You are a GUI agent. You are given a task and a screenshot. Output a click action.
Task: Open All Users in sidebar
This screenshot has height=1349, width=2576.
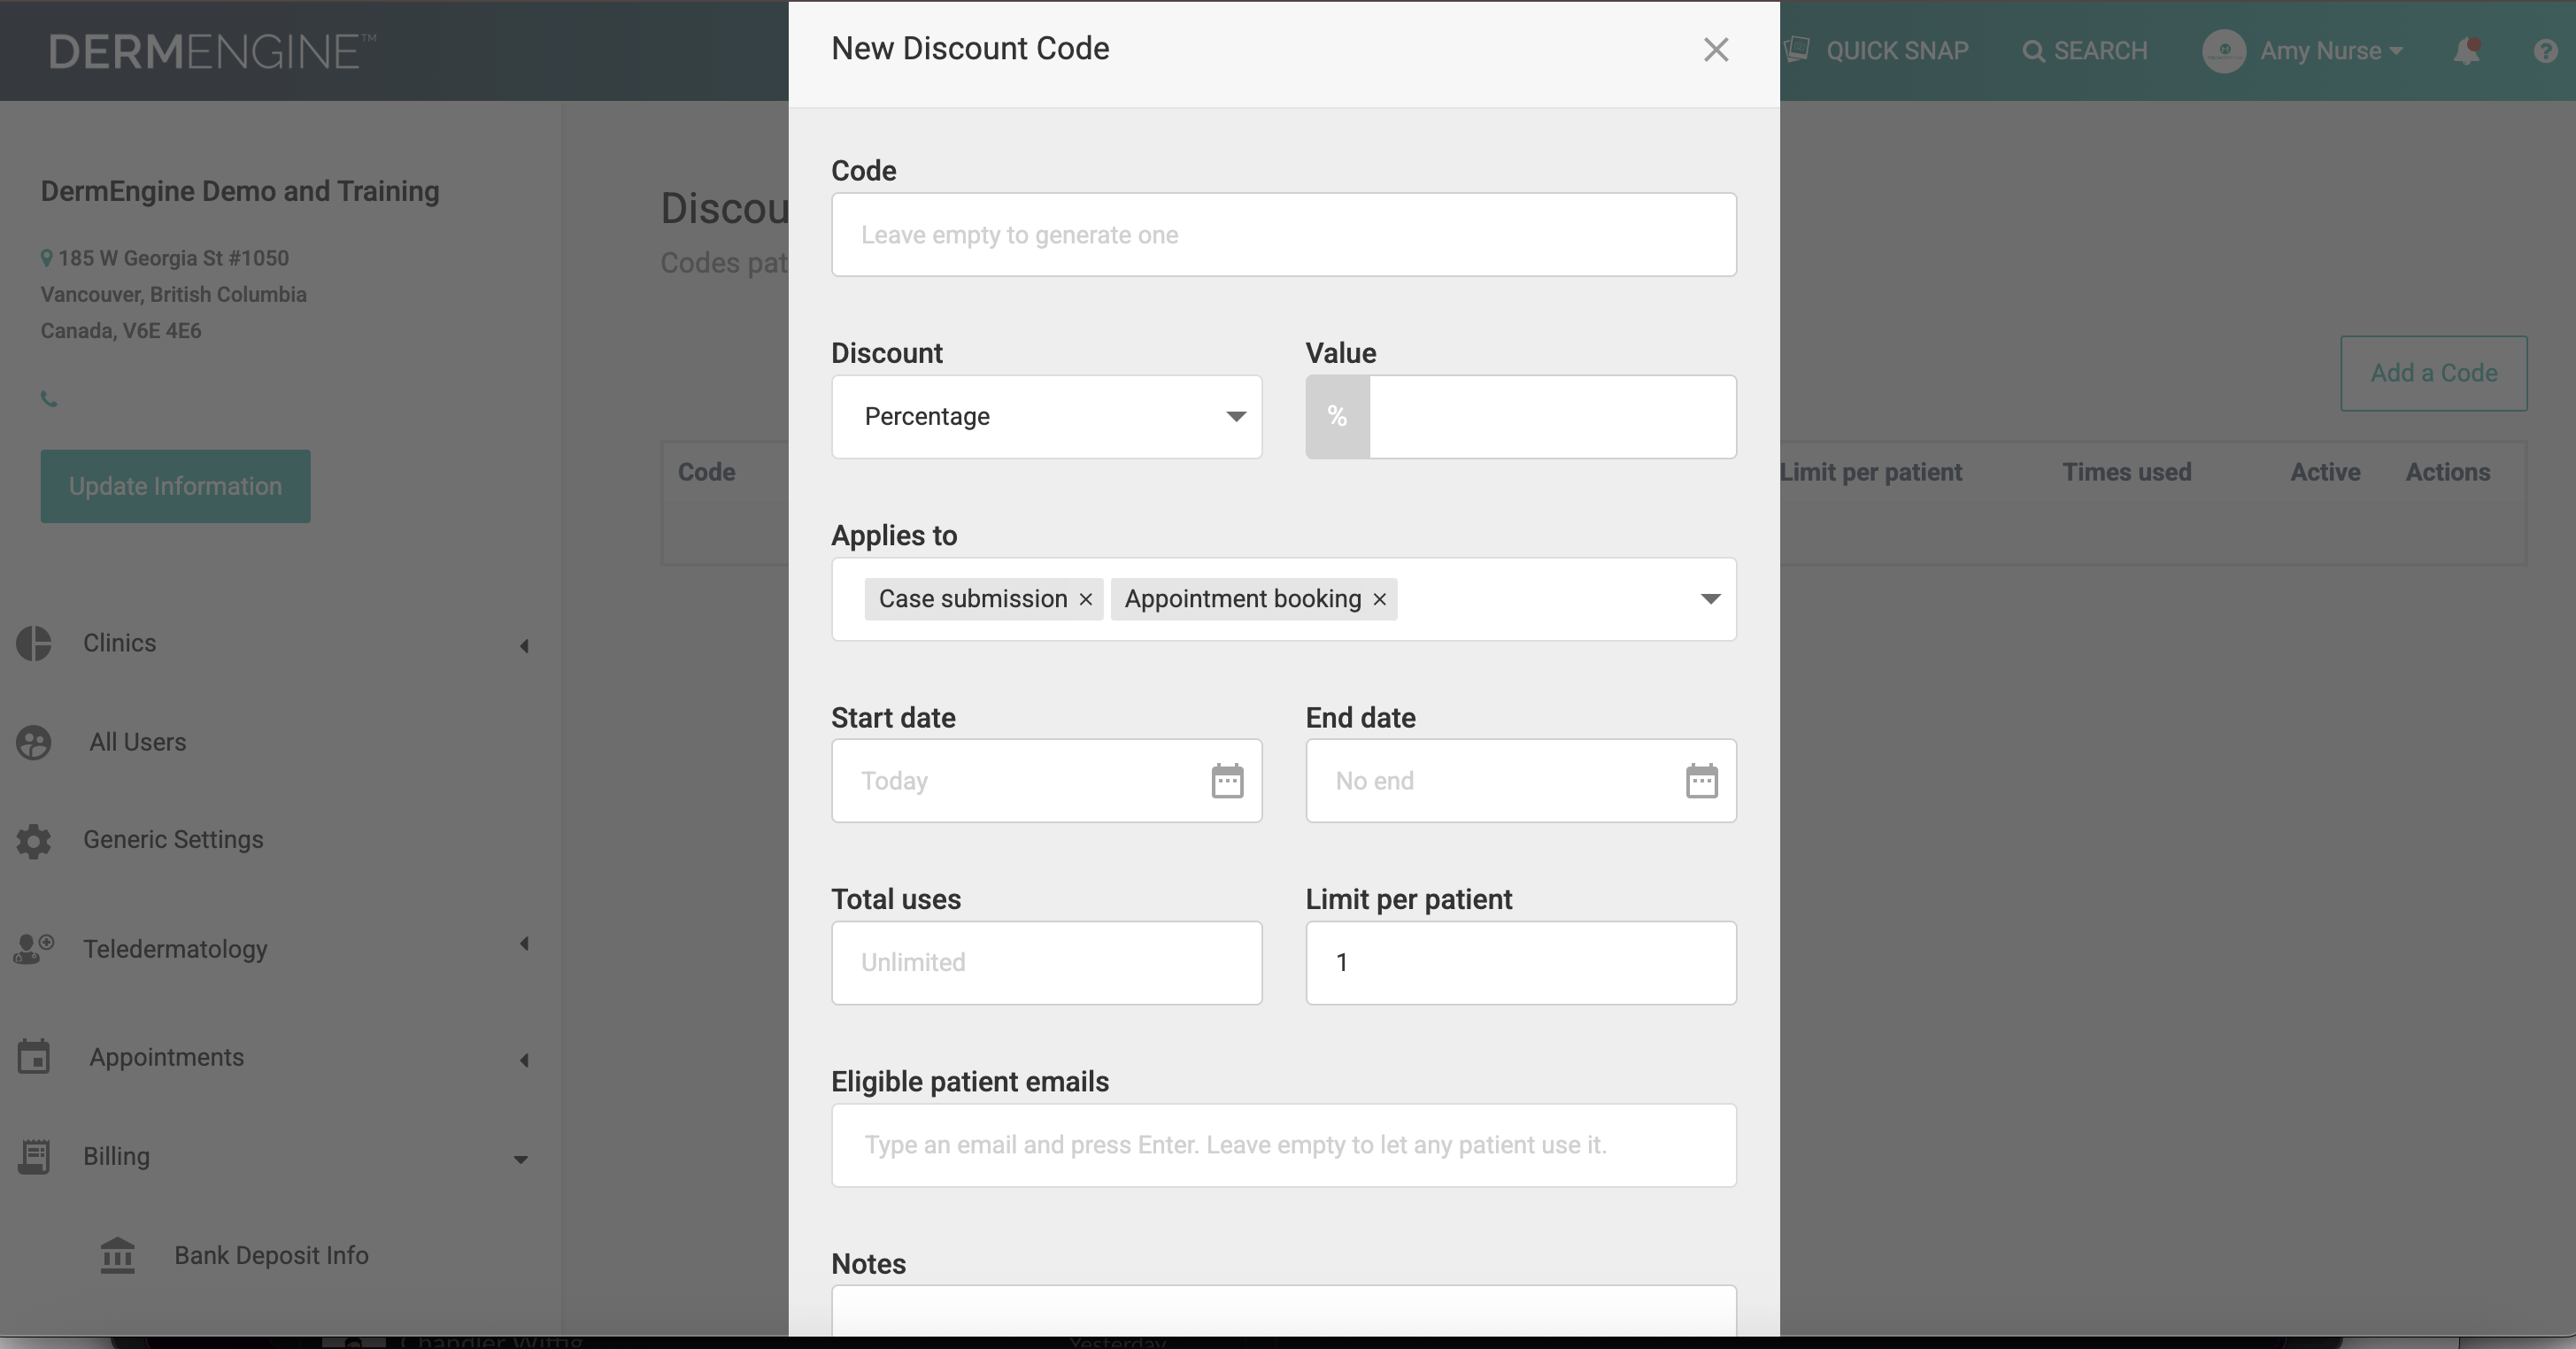(137, 742)
